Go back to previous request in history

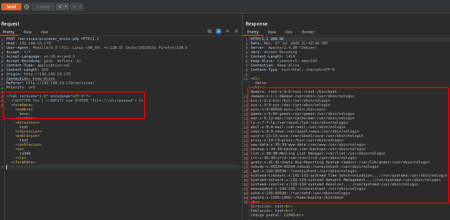60,7
